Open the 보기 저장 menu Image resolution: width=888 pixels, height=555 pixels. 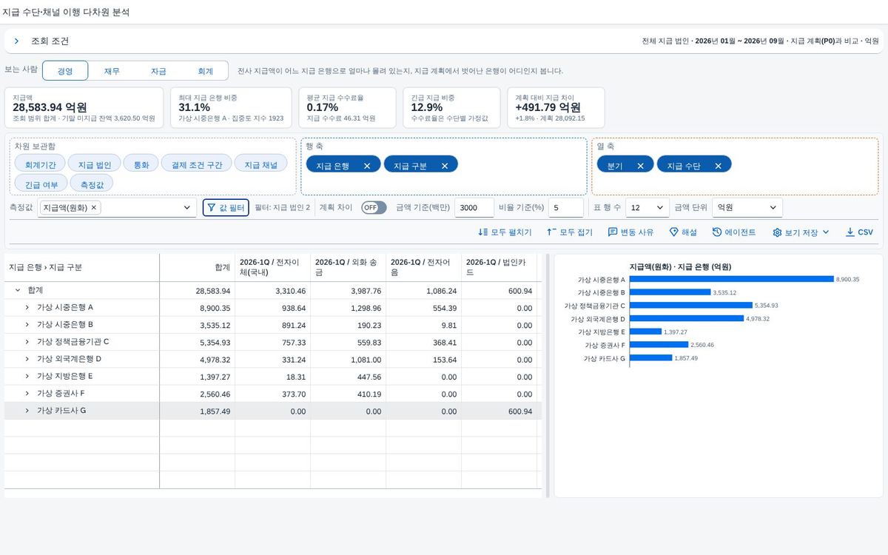(801, 232)
